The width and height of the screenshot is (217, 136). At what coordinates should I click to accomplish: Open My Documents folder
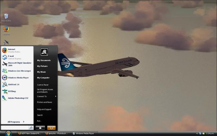pyautogui.click(x=44, y=60)
